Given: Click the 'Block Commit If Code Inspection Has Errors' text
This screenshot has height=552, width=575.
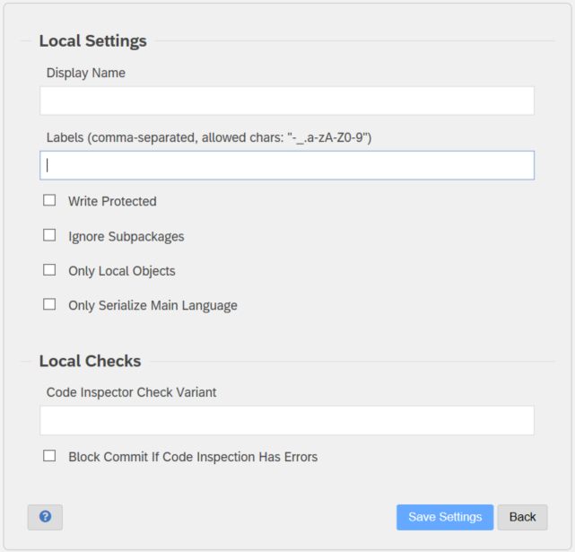Looking at the screenshot, I should pos(193,457).
